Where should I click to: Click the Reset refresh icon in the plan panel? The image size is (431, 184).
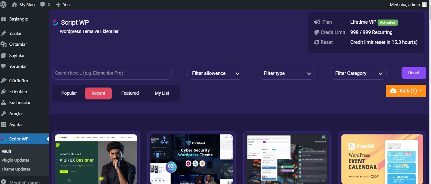click(x=317, y=42)
